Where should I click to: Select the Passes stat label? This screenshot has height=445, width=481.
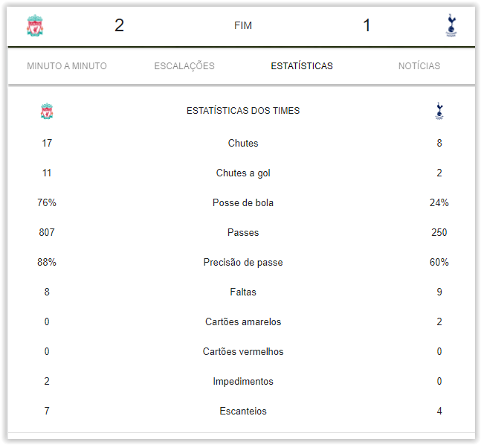pyautogui.click(x=243, y=233)
